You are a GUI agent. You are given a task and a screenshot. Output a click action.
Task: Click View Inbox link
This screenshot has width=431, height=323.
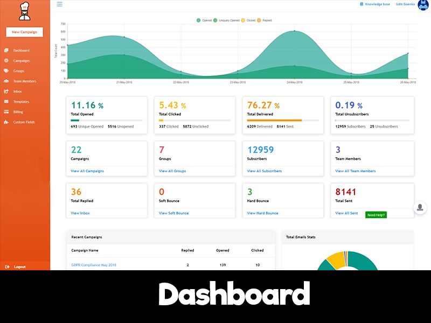tap(80, 213)
